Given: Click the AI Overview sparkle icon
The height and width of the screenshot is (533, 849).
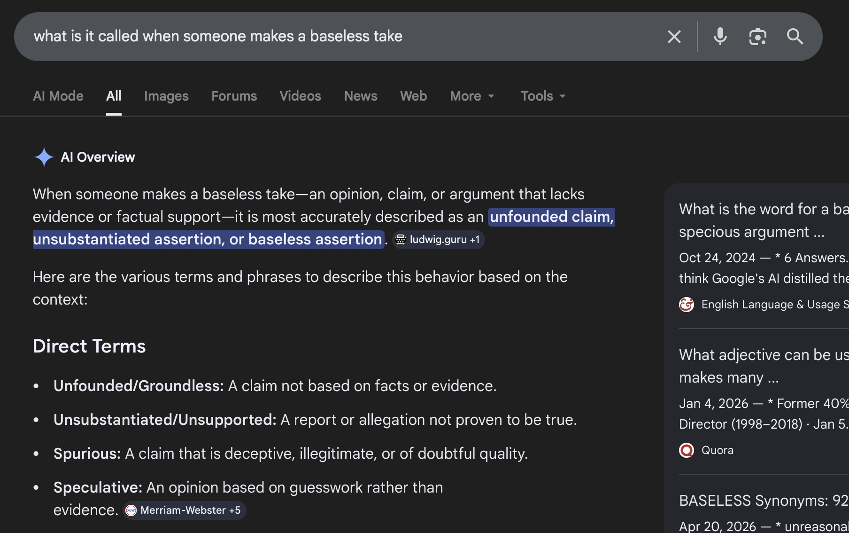Looking at the screenshot, I should click(44, 157).
